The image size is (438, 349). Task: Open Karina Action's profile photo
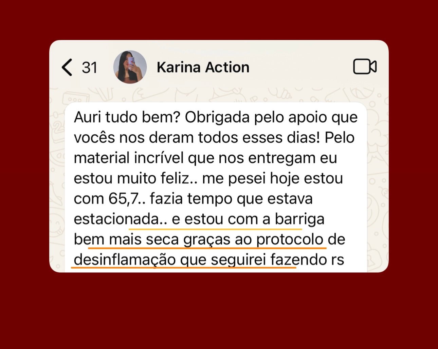point(130,67)
